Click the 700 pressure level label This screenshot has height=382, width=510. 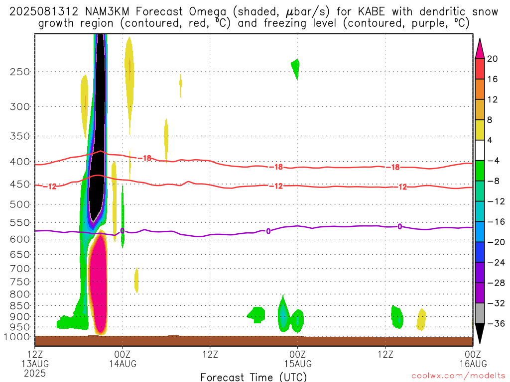19,269
